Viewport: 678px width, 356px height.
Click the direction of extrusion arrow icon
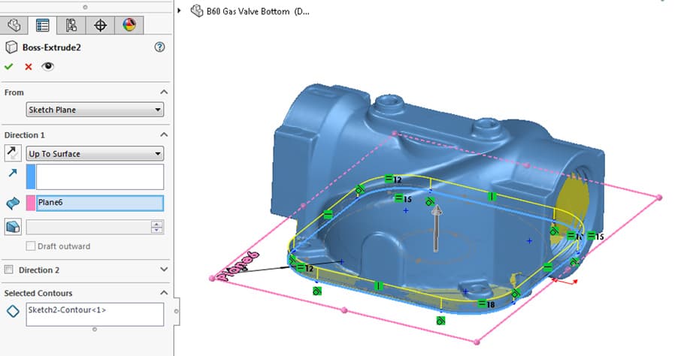pos(13,173)
